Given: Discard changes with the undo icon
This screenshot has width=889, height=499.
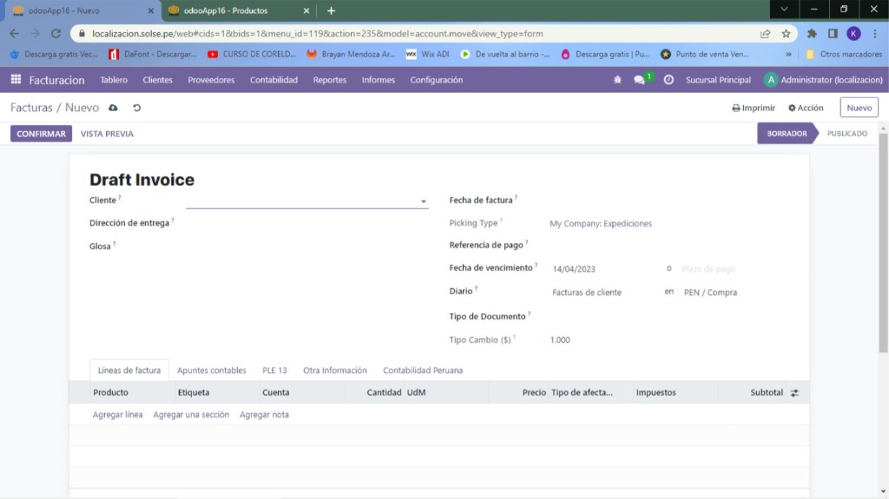Looking at the screenshot, I should 136,108.
